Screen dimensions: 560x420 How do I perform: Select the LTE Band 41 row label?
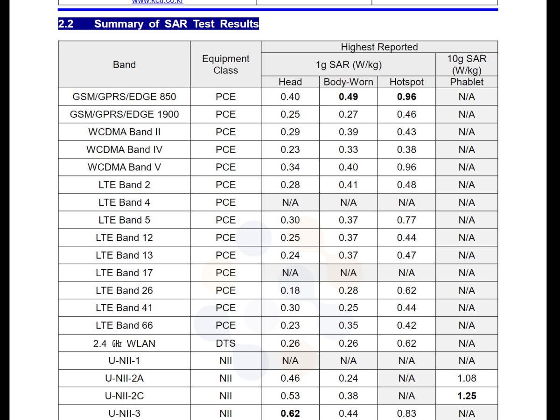tap(124, 308)
